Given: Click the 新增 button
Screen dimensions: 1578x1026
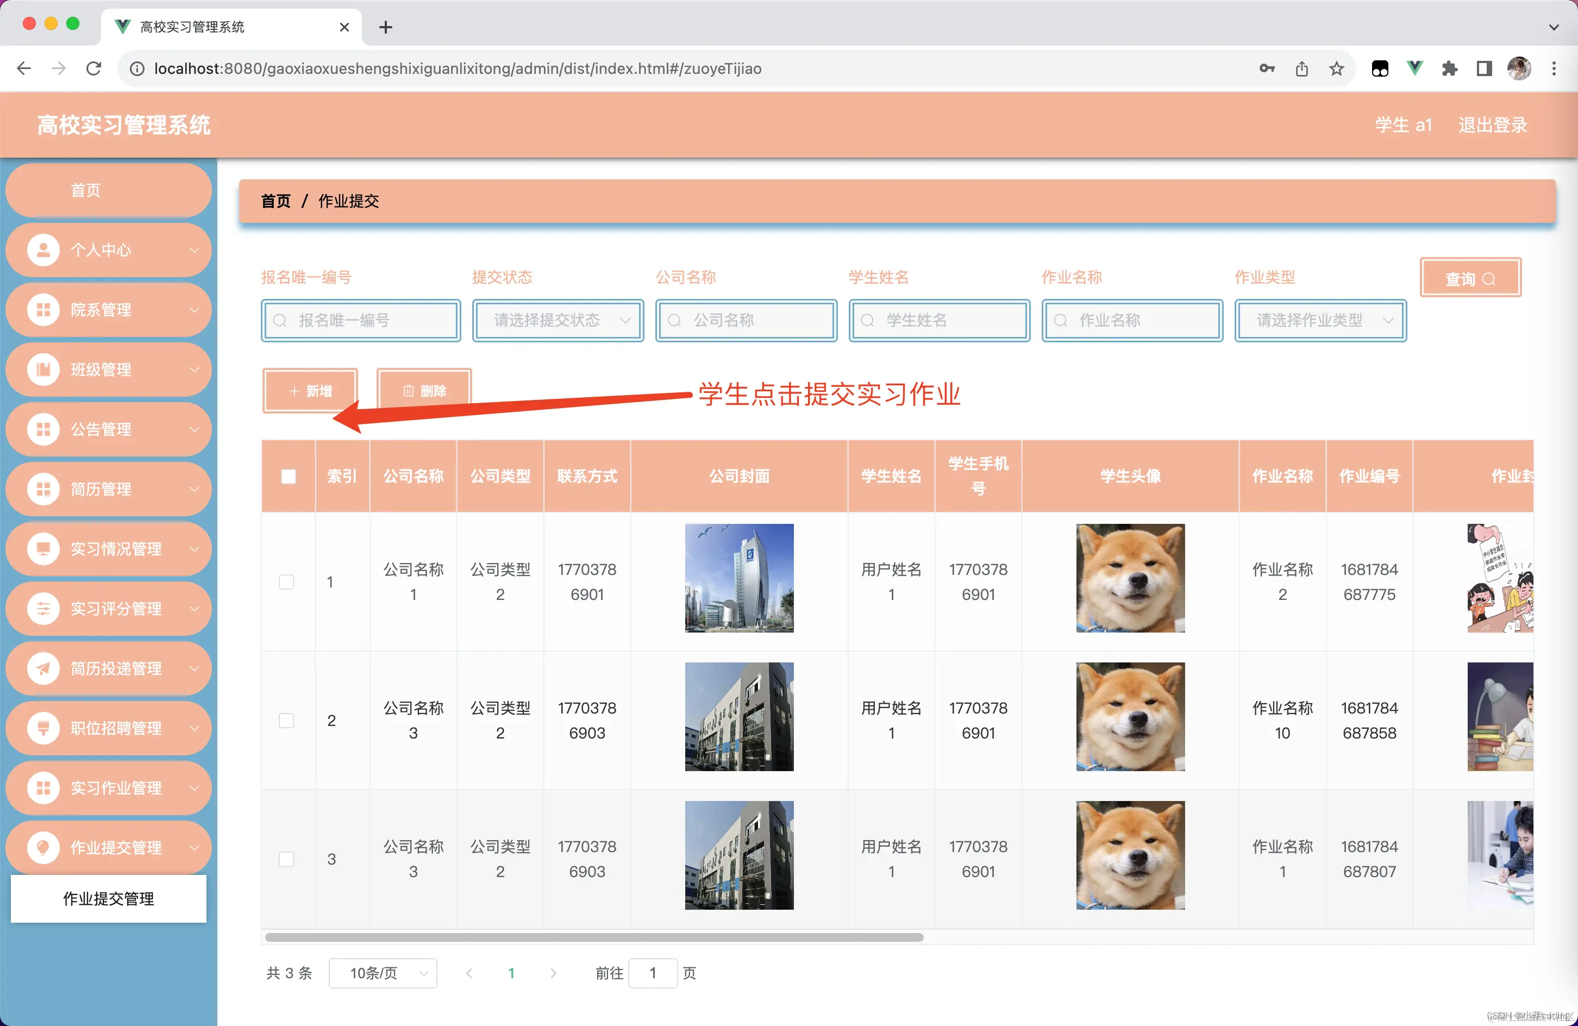Looking at the screenshot, I should 310,390.
